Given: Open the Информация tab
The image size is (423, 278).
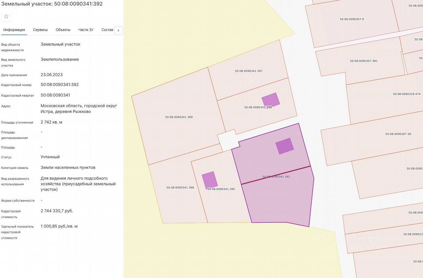Looking at the screenshot, I should tap(14, 30).
